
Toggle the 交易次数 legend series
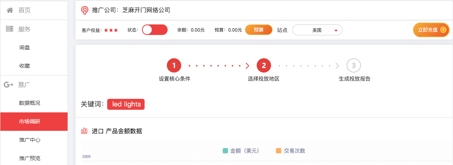pos(290,151)
